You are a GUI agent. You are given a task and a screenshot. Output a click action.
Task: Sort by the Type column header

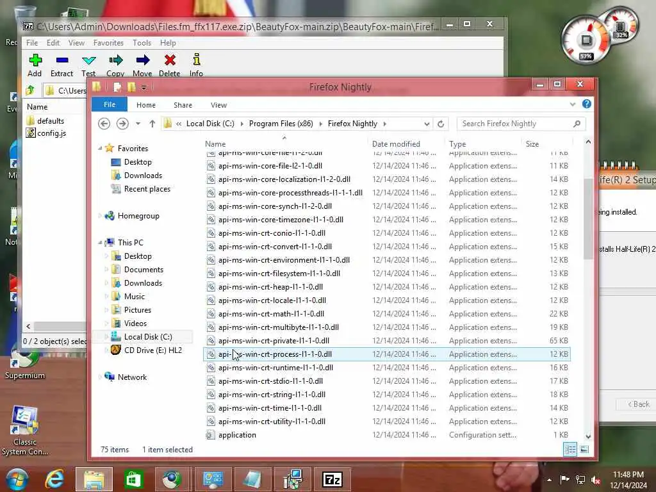(457, 144)
